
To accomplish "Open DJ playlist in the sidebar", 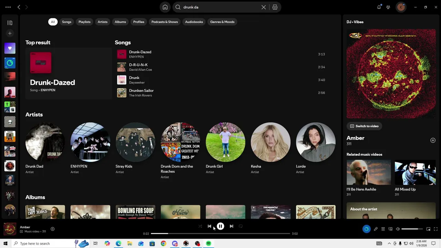I will (10, 63).
